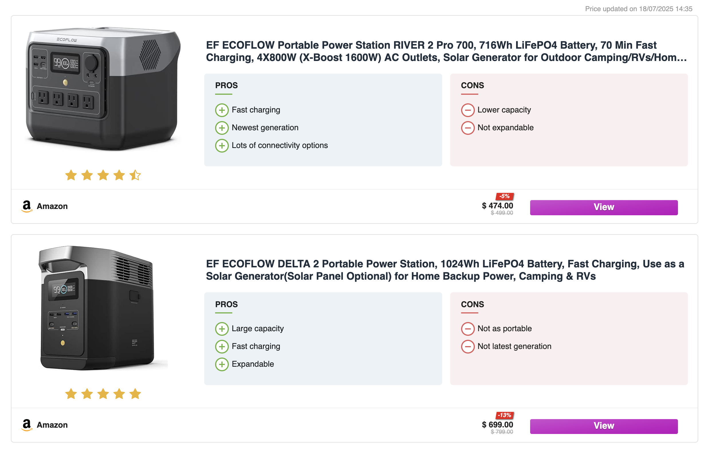Click the DELTA 2 product image
The height and width of the screenshot is (450, 712).
pyautogui.click(x=103, y=308)
